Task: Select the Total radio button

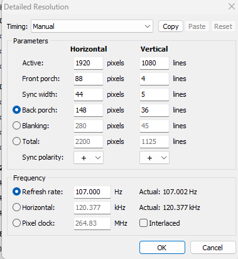Action: 16,141
